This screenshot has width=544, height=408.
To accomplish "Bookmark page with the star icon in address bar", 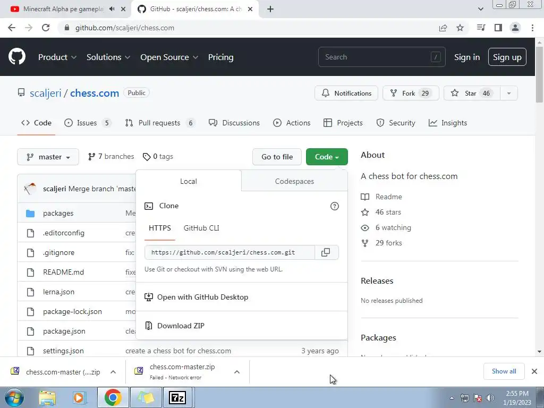I will pyautogui.click(x=460, y=28).
